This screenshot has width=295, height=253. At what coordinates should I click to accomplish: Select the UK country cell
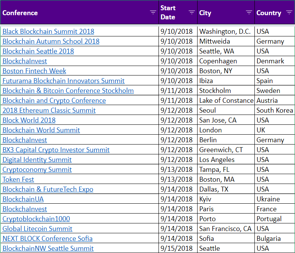275,130
